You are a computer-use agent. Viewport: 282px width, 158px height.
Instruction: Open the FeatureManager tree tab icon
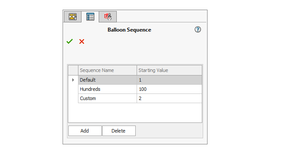(73, 17)
